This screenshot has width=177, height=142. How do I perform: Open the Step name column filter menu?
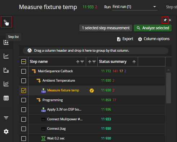click(x=82, y=62)
